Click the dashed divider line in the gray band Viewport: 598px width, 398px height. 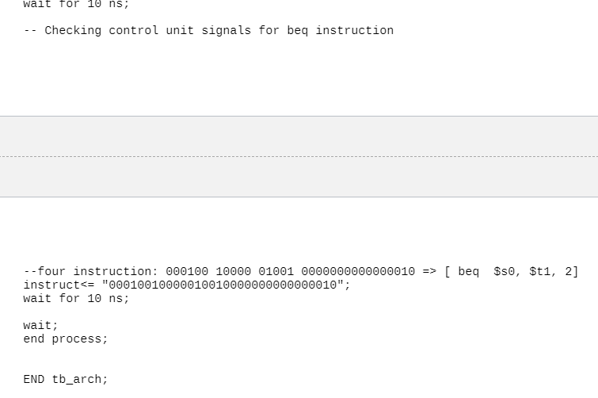(x=299, y=157)
